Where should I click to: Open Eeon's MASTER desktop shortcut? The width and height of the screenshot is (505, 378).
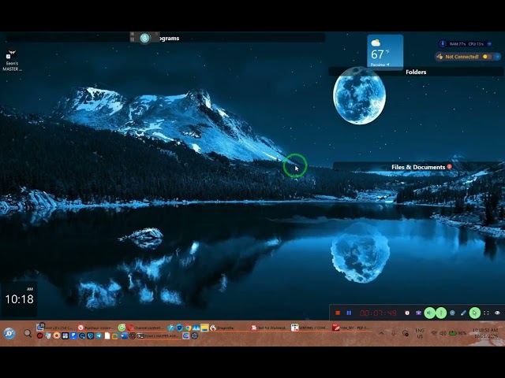coord(12,61)
